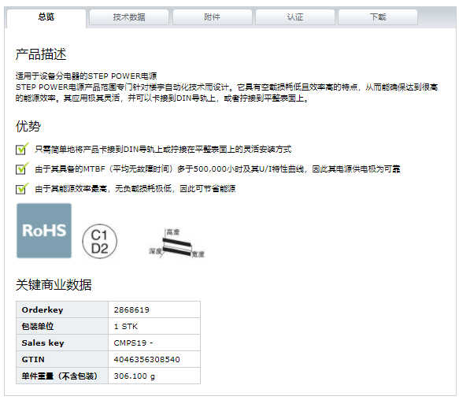The height and width of the screenshot is (400, 459).
Task: Open the 技术数据 tab
Action: pyautogui.click(x=129, y=17)
